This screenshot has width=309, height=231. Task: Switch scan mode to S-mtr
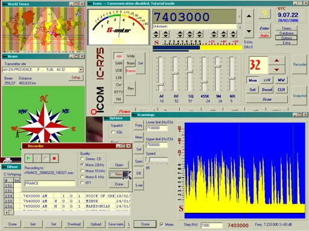tap(139, 185)
